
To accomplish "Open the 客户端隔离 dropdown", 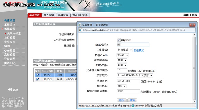I will point(122,60).
